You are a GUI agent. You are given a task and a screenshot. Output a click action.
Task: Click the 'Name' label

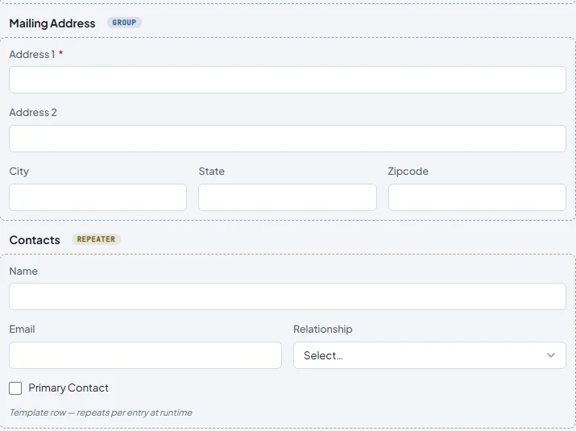click(x=23, y=271)
